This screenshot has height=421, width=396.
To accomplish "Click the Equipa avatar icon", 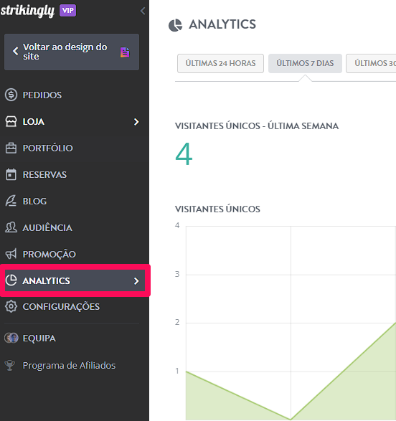I will pos(11,338).
